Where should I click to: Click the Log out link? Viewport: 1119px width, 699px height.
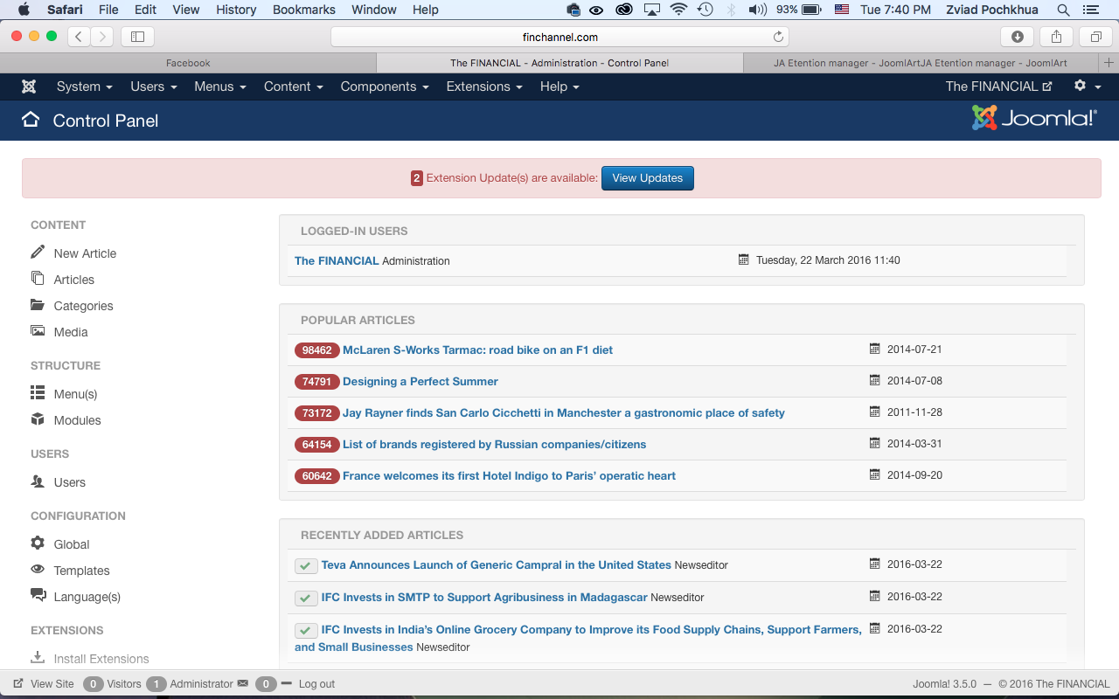click(316, 684)
